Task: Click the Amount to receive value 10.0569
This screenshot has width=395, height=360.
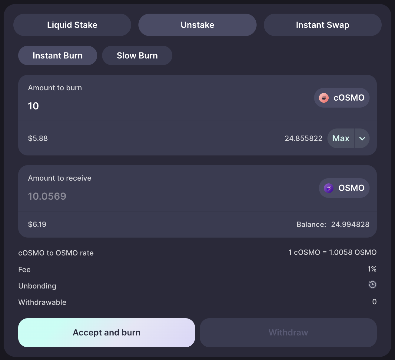Action: coord(47,196)
